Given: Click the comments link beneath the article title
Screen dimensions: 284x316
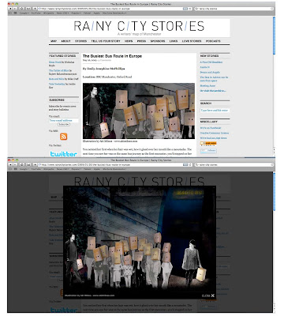Looking at the screenshot, I should coord(105,60).
